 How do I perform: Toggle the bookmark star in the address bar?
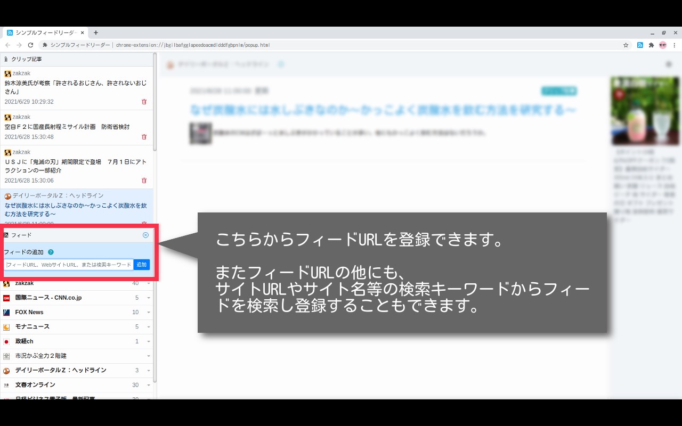[x=626, y=45]
